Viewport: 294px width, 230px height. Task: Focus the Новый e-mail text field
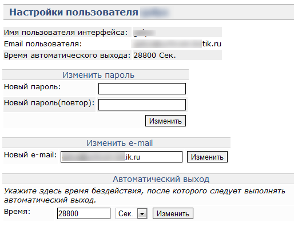[x=121, y=157]
